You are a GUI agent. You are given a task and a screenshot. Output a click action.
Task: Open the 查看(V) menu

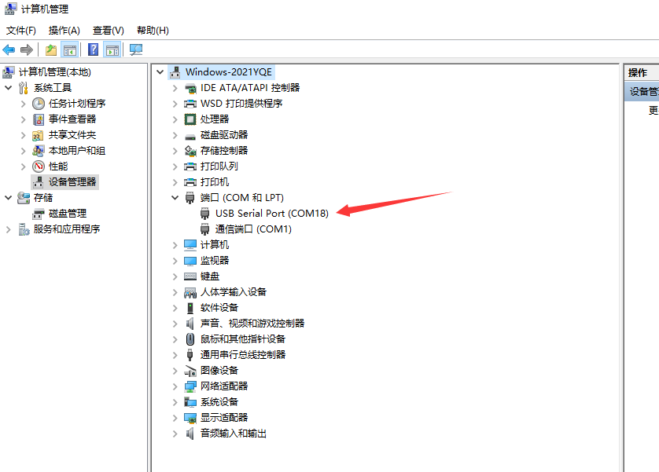[x=108, y=31]
